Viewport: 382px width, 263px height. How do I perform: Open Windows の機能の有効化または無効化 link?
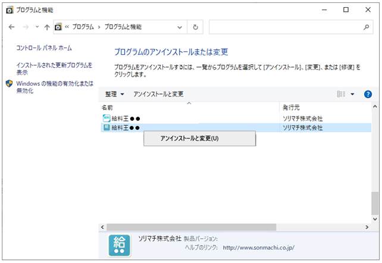[55, 87]
